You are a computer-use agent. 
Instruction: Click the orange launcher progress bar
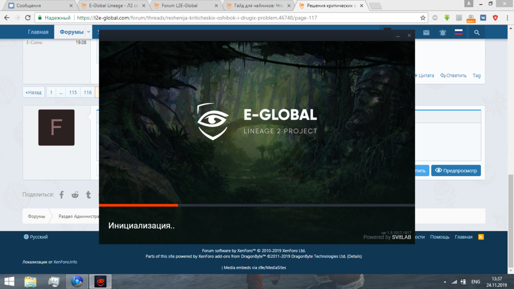(138, 205)
